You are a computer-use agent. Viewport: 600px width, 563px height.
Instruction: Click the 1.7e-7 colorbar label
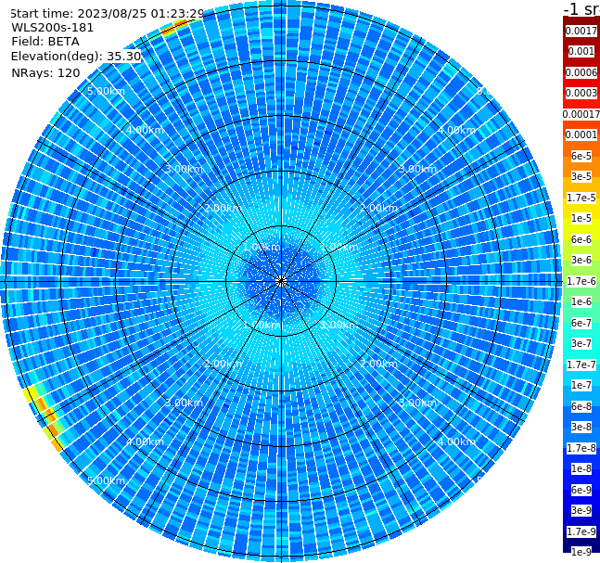(x=581, y=365)
